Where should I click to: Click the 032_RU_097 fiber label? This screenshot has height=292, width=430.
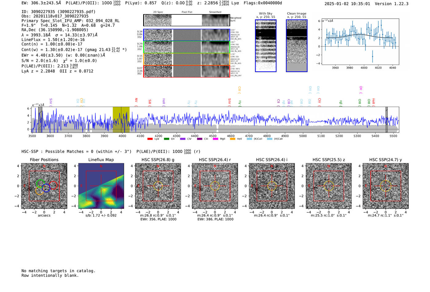click(236, 76)
